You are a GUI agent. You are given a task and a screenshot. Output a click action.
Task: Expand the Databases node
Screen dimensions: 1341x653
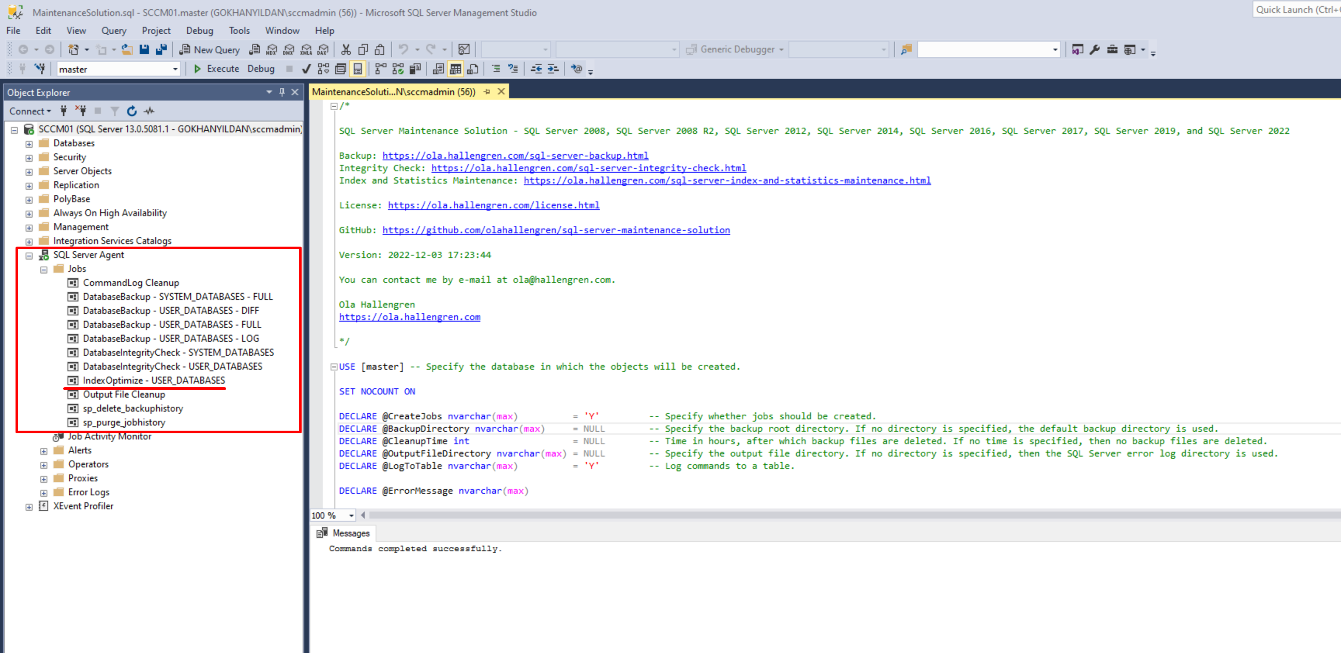29,144
